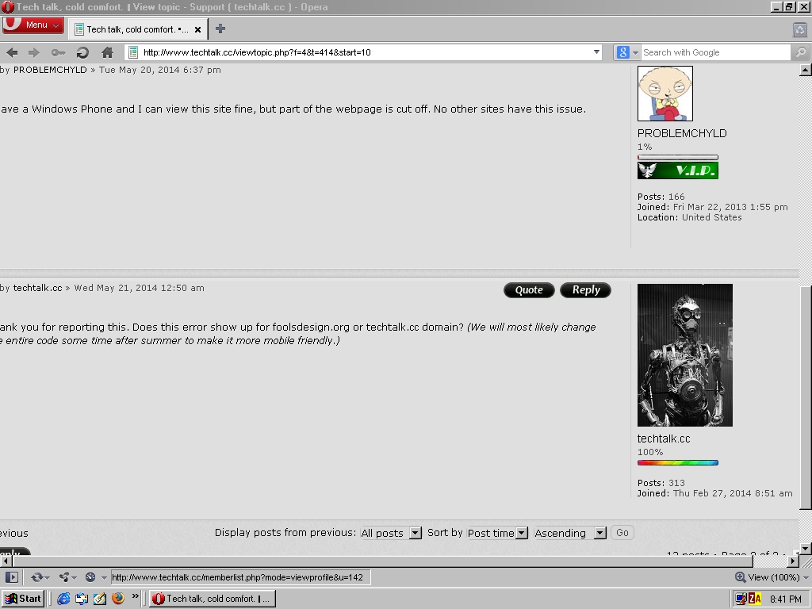
Task: Open techtalk.cc profile name under robot avatar
Action: tap(664, 439)
